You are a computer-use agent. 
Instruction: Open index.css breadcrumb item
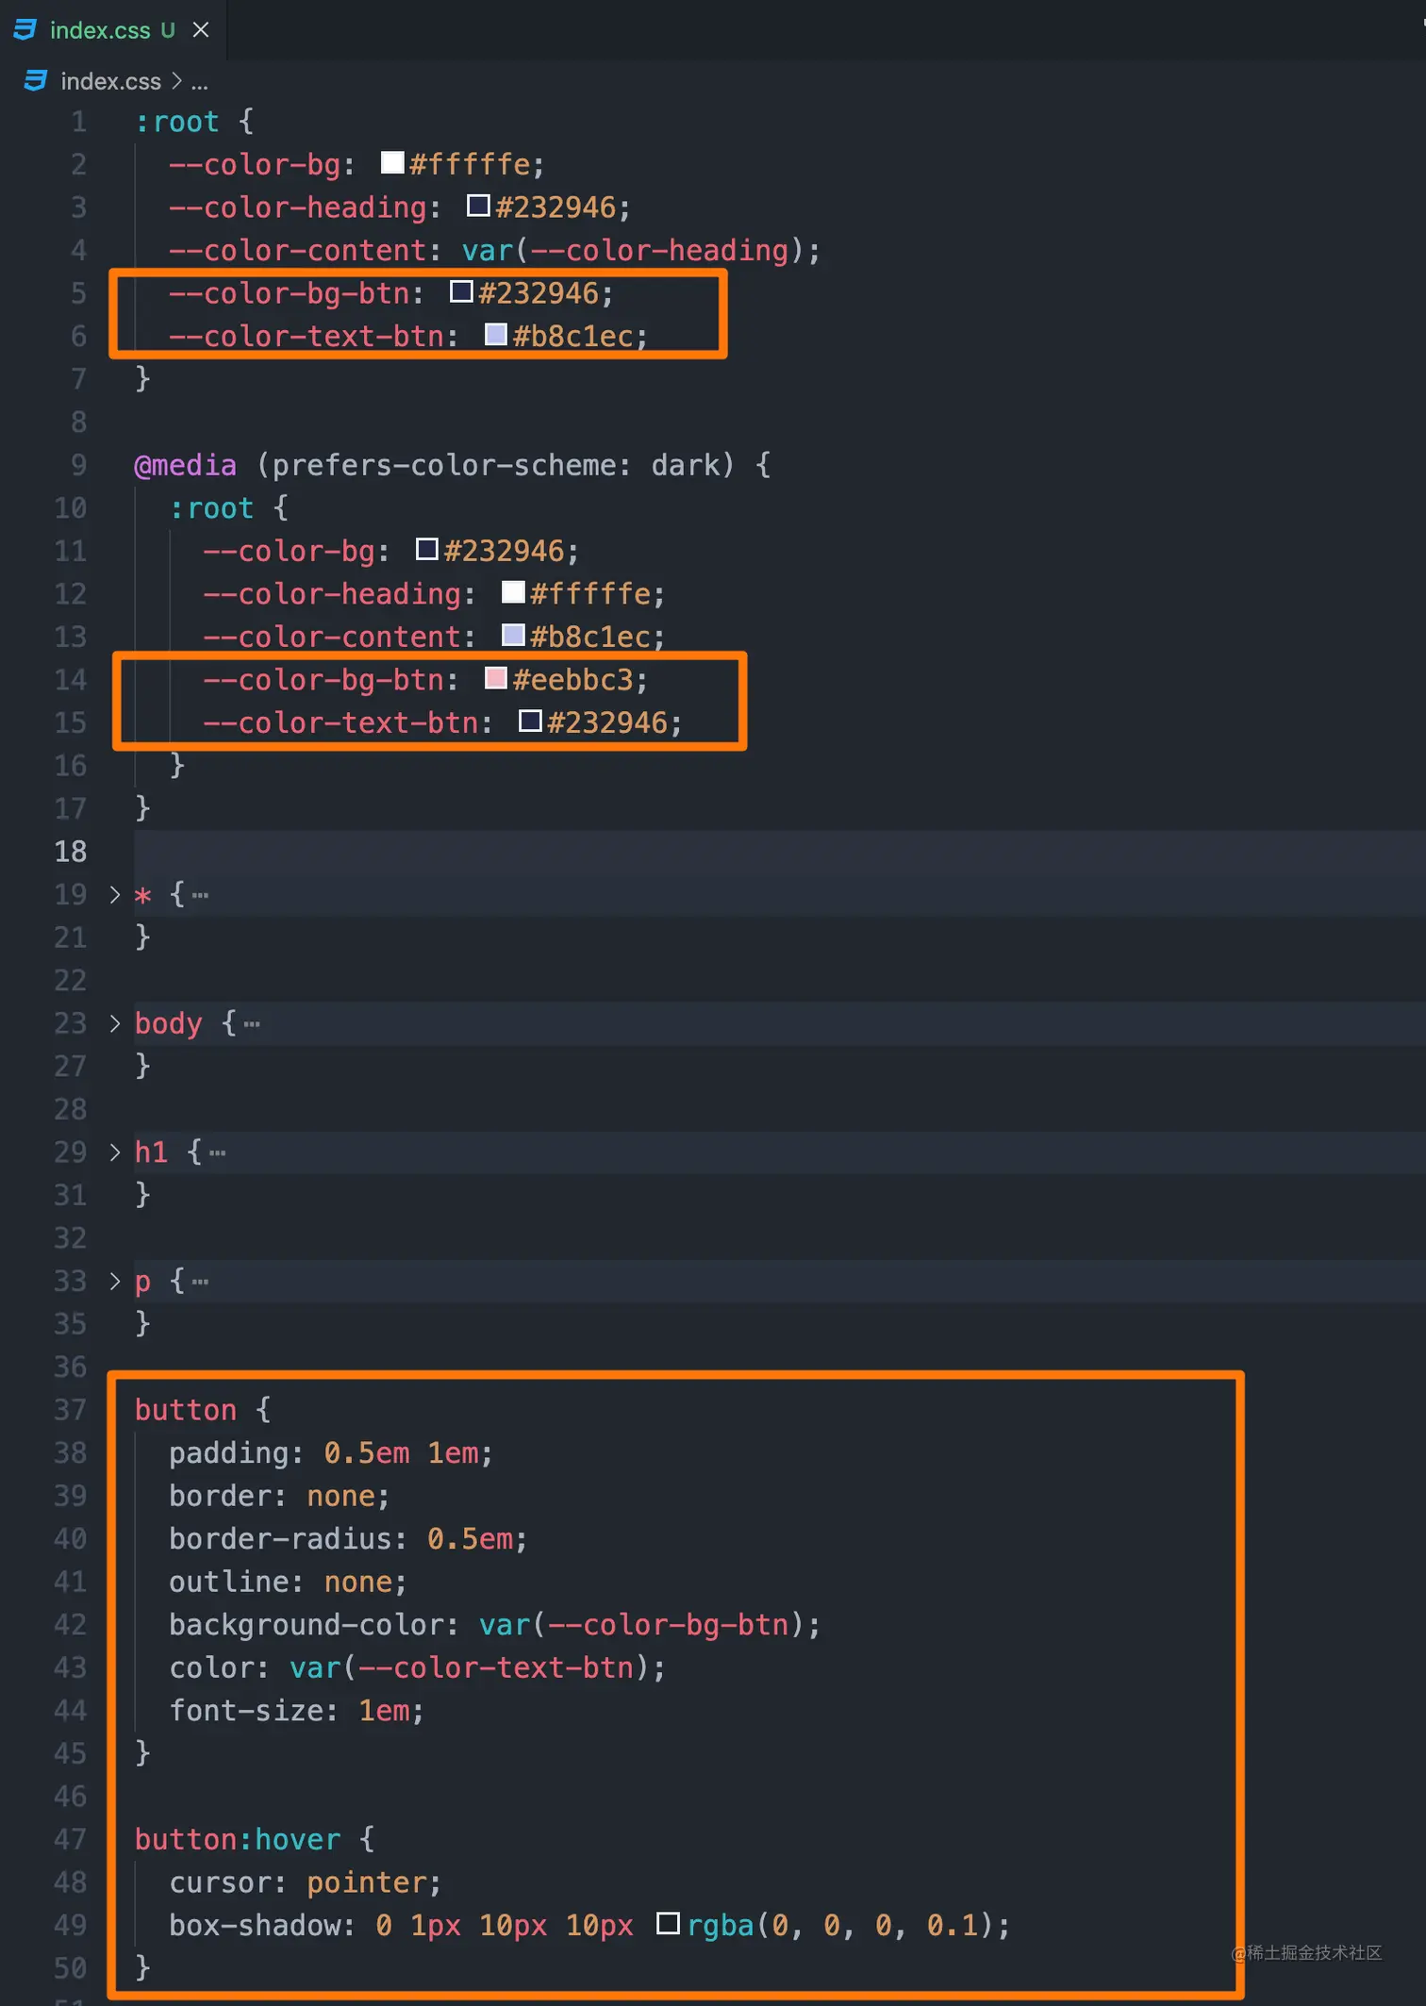coord(110,82)
